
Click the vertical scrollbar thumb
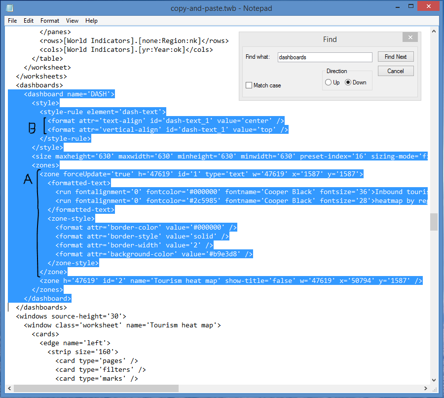(434, 222)
